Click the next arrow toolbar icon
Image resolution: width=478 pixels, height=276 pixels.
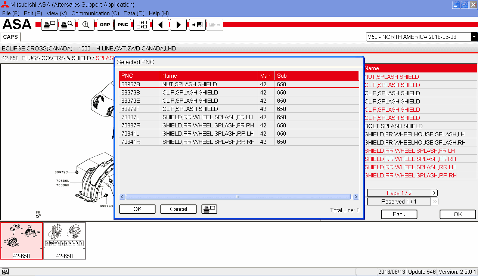pyautogui.click(x=179, y=25)
